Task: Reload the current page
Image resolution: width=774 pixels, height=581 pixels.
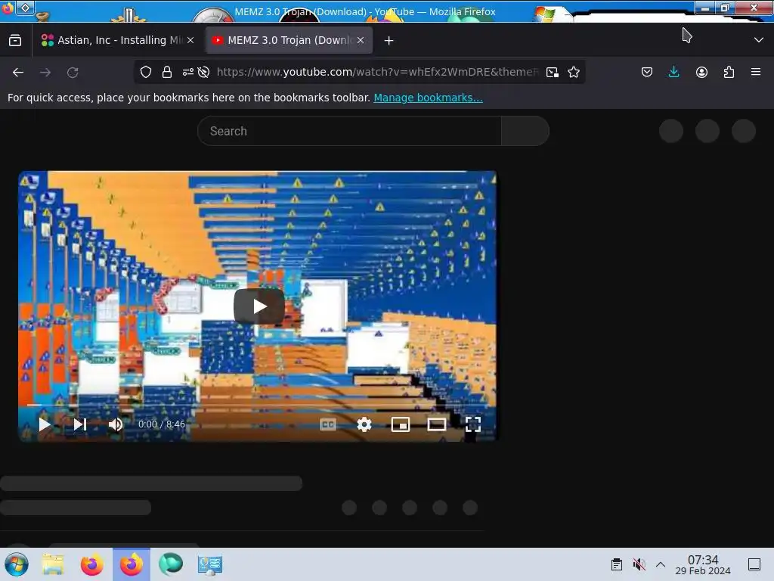Action: 73,73
